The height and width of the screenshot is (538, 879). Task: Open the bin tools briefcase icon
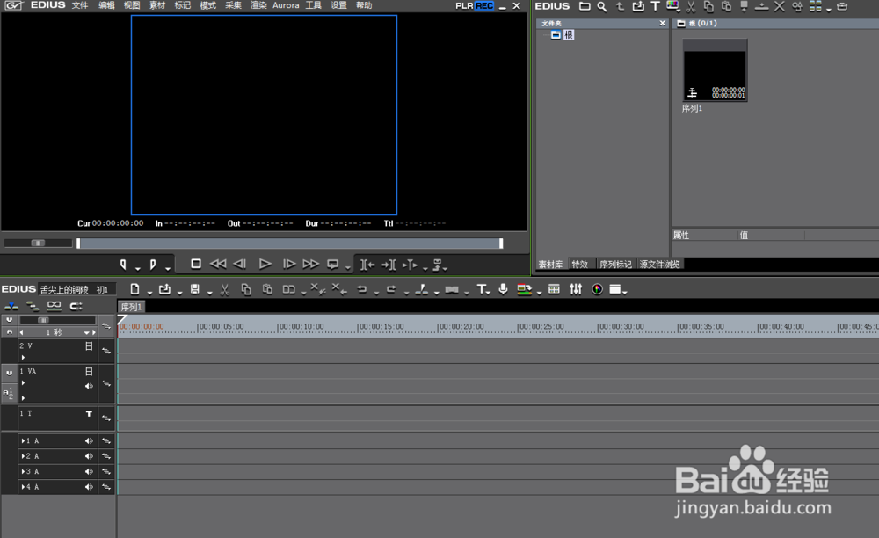click(842, 6)
